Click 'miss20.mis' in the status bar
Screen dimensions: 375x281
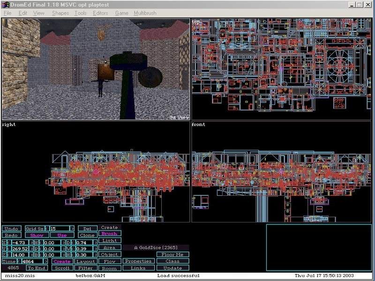click(20, 275)
